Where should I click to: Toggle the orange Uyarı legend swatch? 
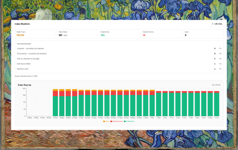[x=104, y=121]
